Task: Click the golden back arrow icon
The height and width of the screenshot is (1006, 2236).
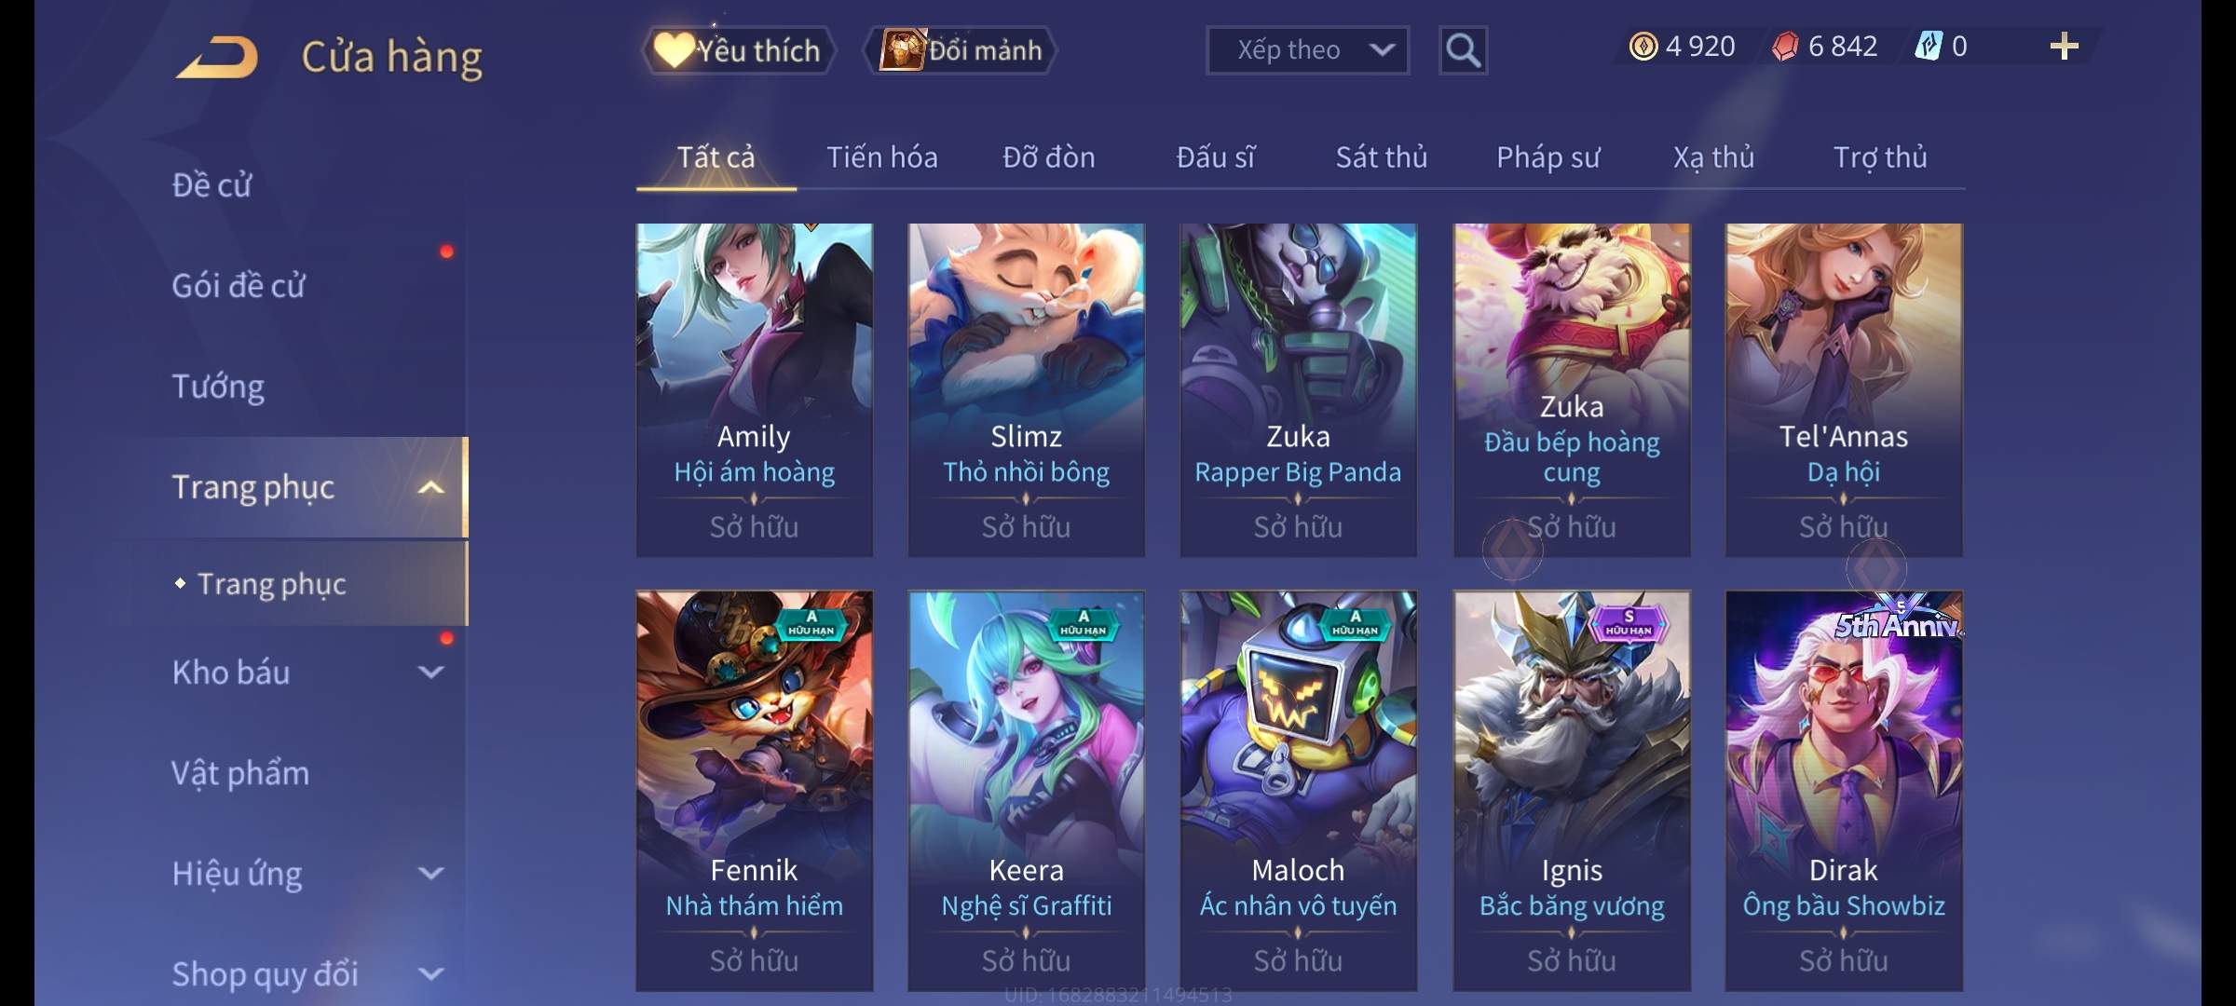Action: point(217,57)
